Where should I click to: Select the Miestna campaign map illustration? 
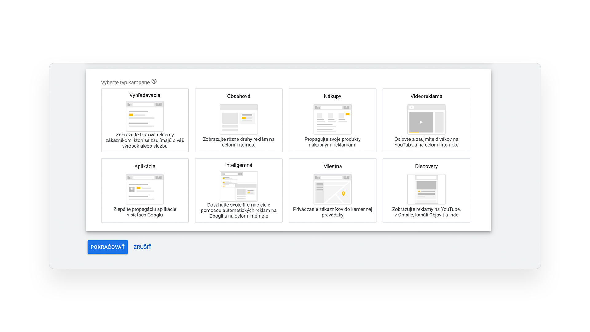click(332, 189)
